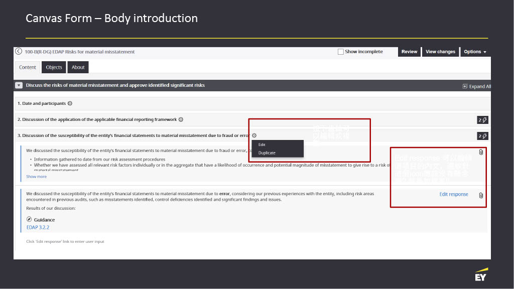Open the Options dropdown
Screen dimensions: 514x289
click(x=475, y=52)
